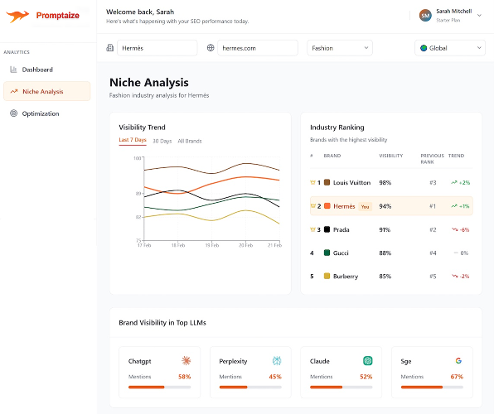Expand the user account menu chevron
The width and height of the screenshot is (494, 414).
pyautogui.click(x=479, y=16)
